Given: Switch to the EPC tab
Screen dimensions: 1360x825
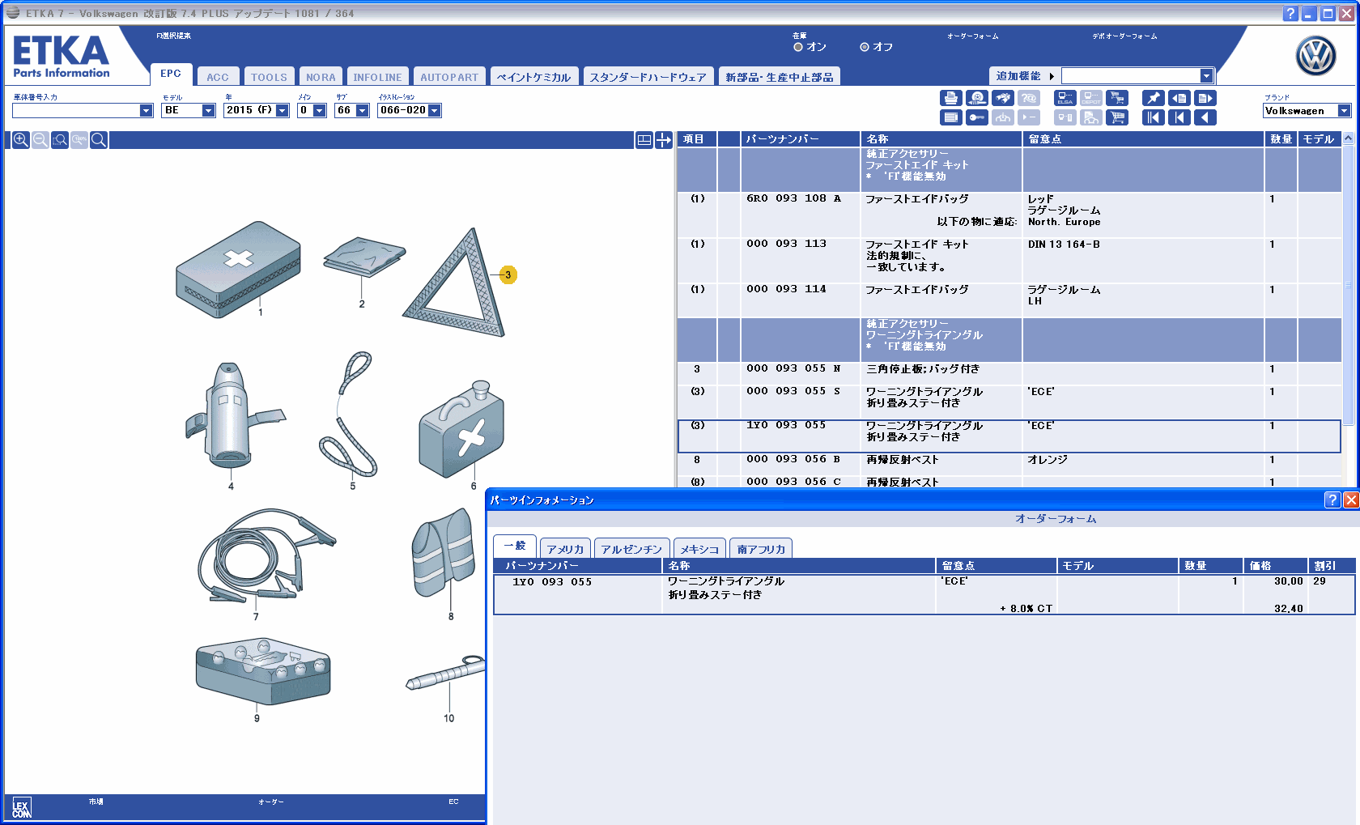Looking at the screenshot, I should click(x=171, y=74).
